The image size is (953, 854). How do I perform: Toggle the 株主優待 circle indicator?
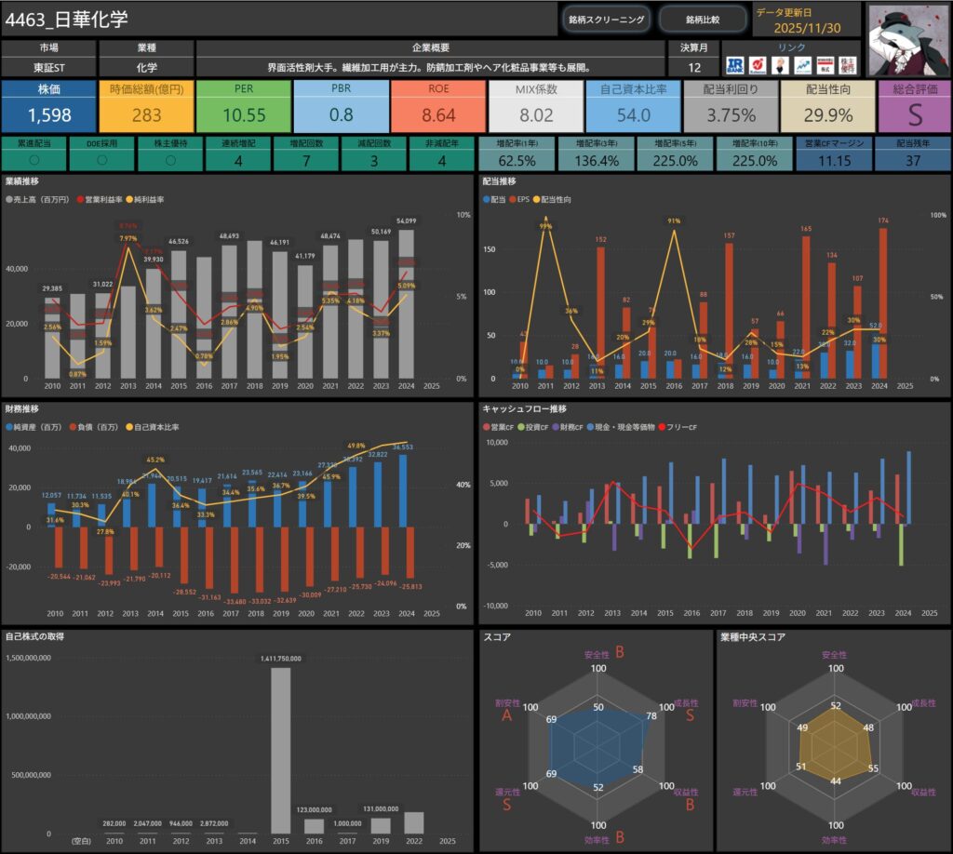169,159
